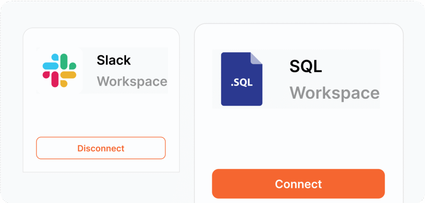Click the SQL header banner beside file icon
This screenshot has width=425, height=203.
pos(321,79)
